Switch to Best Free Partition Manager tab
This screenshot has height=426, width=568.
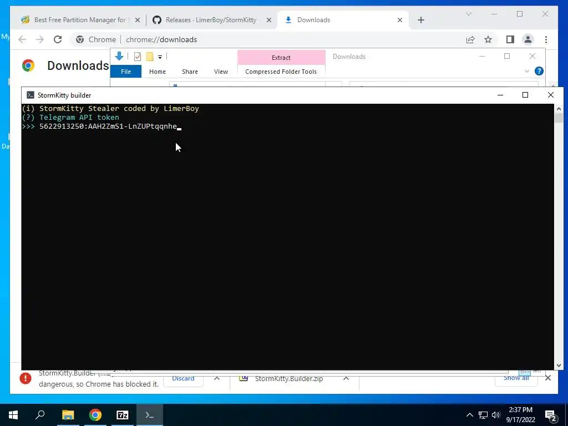point(80,20)
